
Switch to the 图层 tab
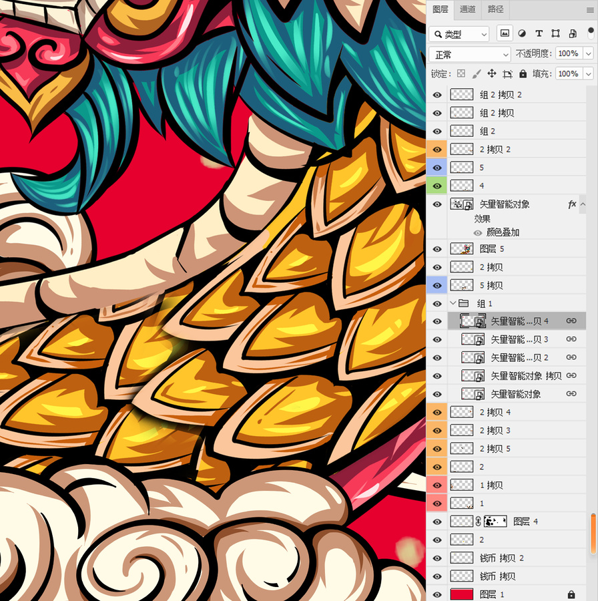440,9
